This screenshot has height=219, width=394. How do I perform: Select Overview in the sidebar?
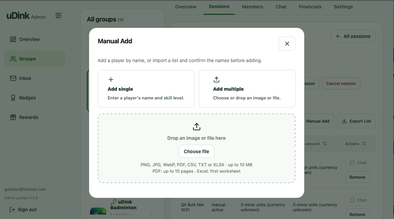click(x=35, y=39)
